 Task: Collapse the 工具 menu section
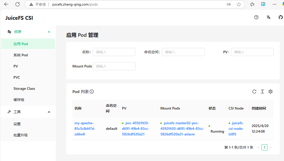click(x=49, y=112)
